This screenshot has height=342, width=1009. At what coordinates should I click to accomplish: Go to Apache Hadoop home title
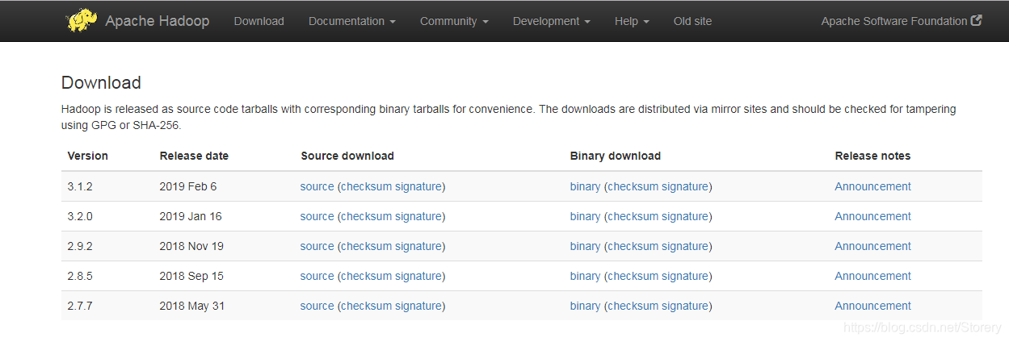(157, 21)
